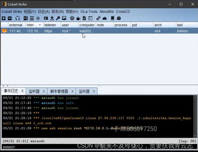198x152 pixels.
Task: Close the 事件日志 tab
Action: point(22,91)
